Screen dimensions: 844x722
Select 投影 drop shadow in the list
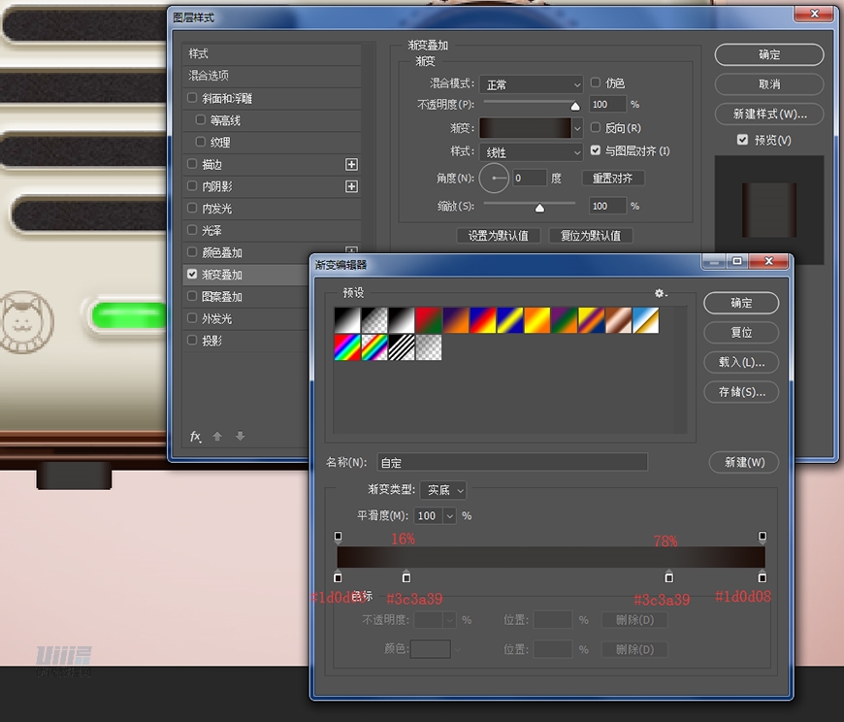(x=211, y=341)
